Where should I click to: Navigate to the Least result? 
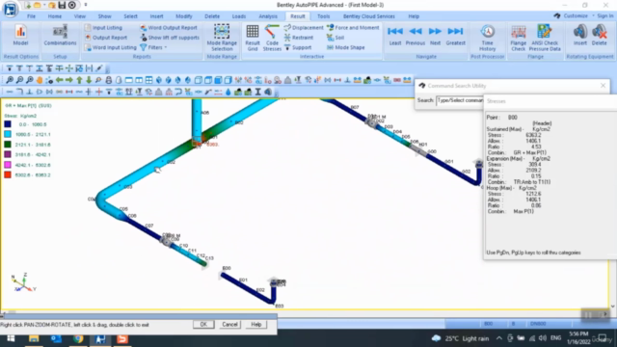(x=395, y=36)
